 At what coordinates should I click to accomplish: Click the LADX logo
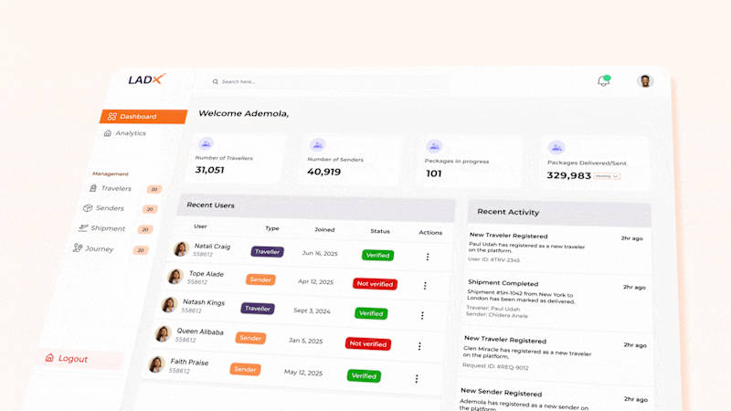pyautogui.click(x=147, y=79)
